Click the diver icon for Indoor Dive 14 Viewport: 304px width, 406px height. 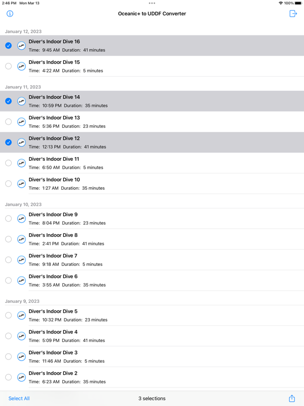tap(22, 101)
